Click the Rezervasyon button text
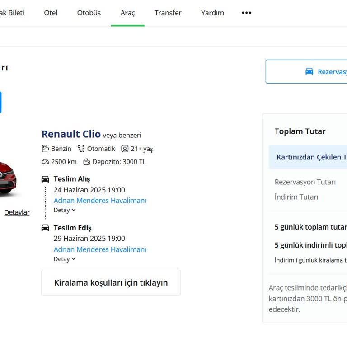Viewport: 347px width, 347px height. point(332,72)
